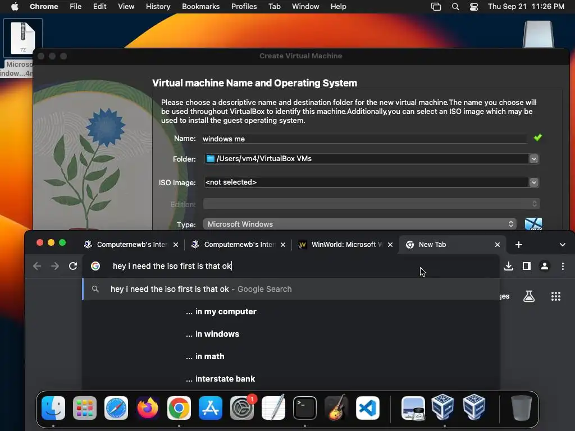
Task: Open Chrome three-dot menu
Action: pos(563,266)
